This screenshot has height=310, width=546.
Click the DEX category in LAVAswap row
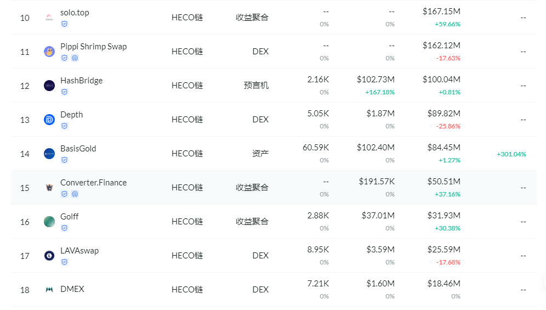260,256
